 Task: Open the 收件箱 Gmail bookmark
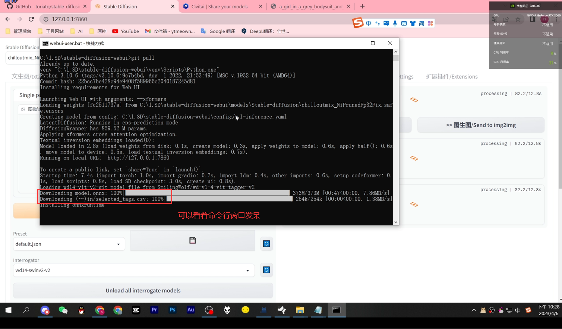pos(170,31)
